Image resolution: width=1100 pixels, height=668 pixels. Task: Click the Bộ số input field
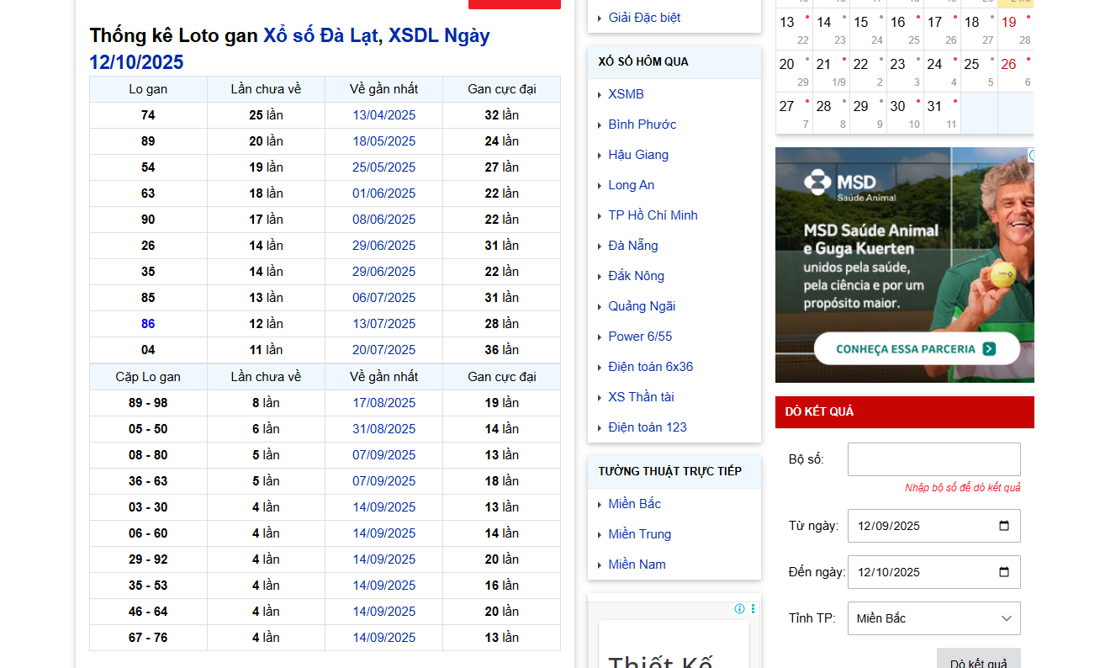click(933, 459)
